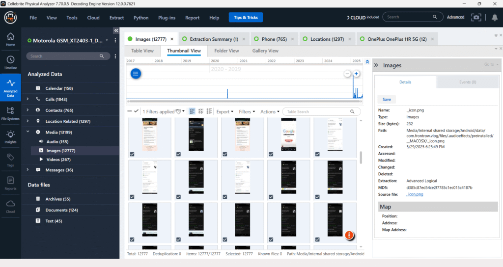Switch to Table View tab
Viewport: 503px width, 267px height.
[x=142, y=51]
